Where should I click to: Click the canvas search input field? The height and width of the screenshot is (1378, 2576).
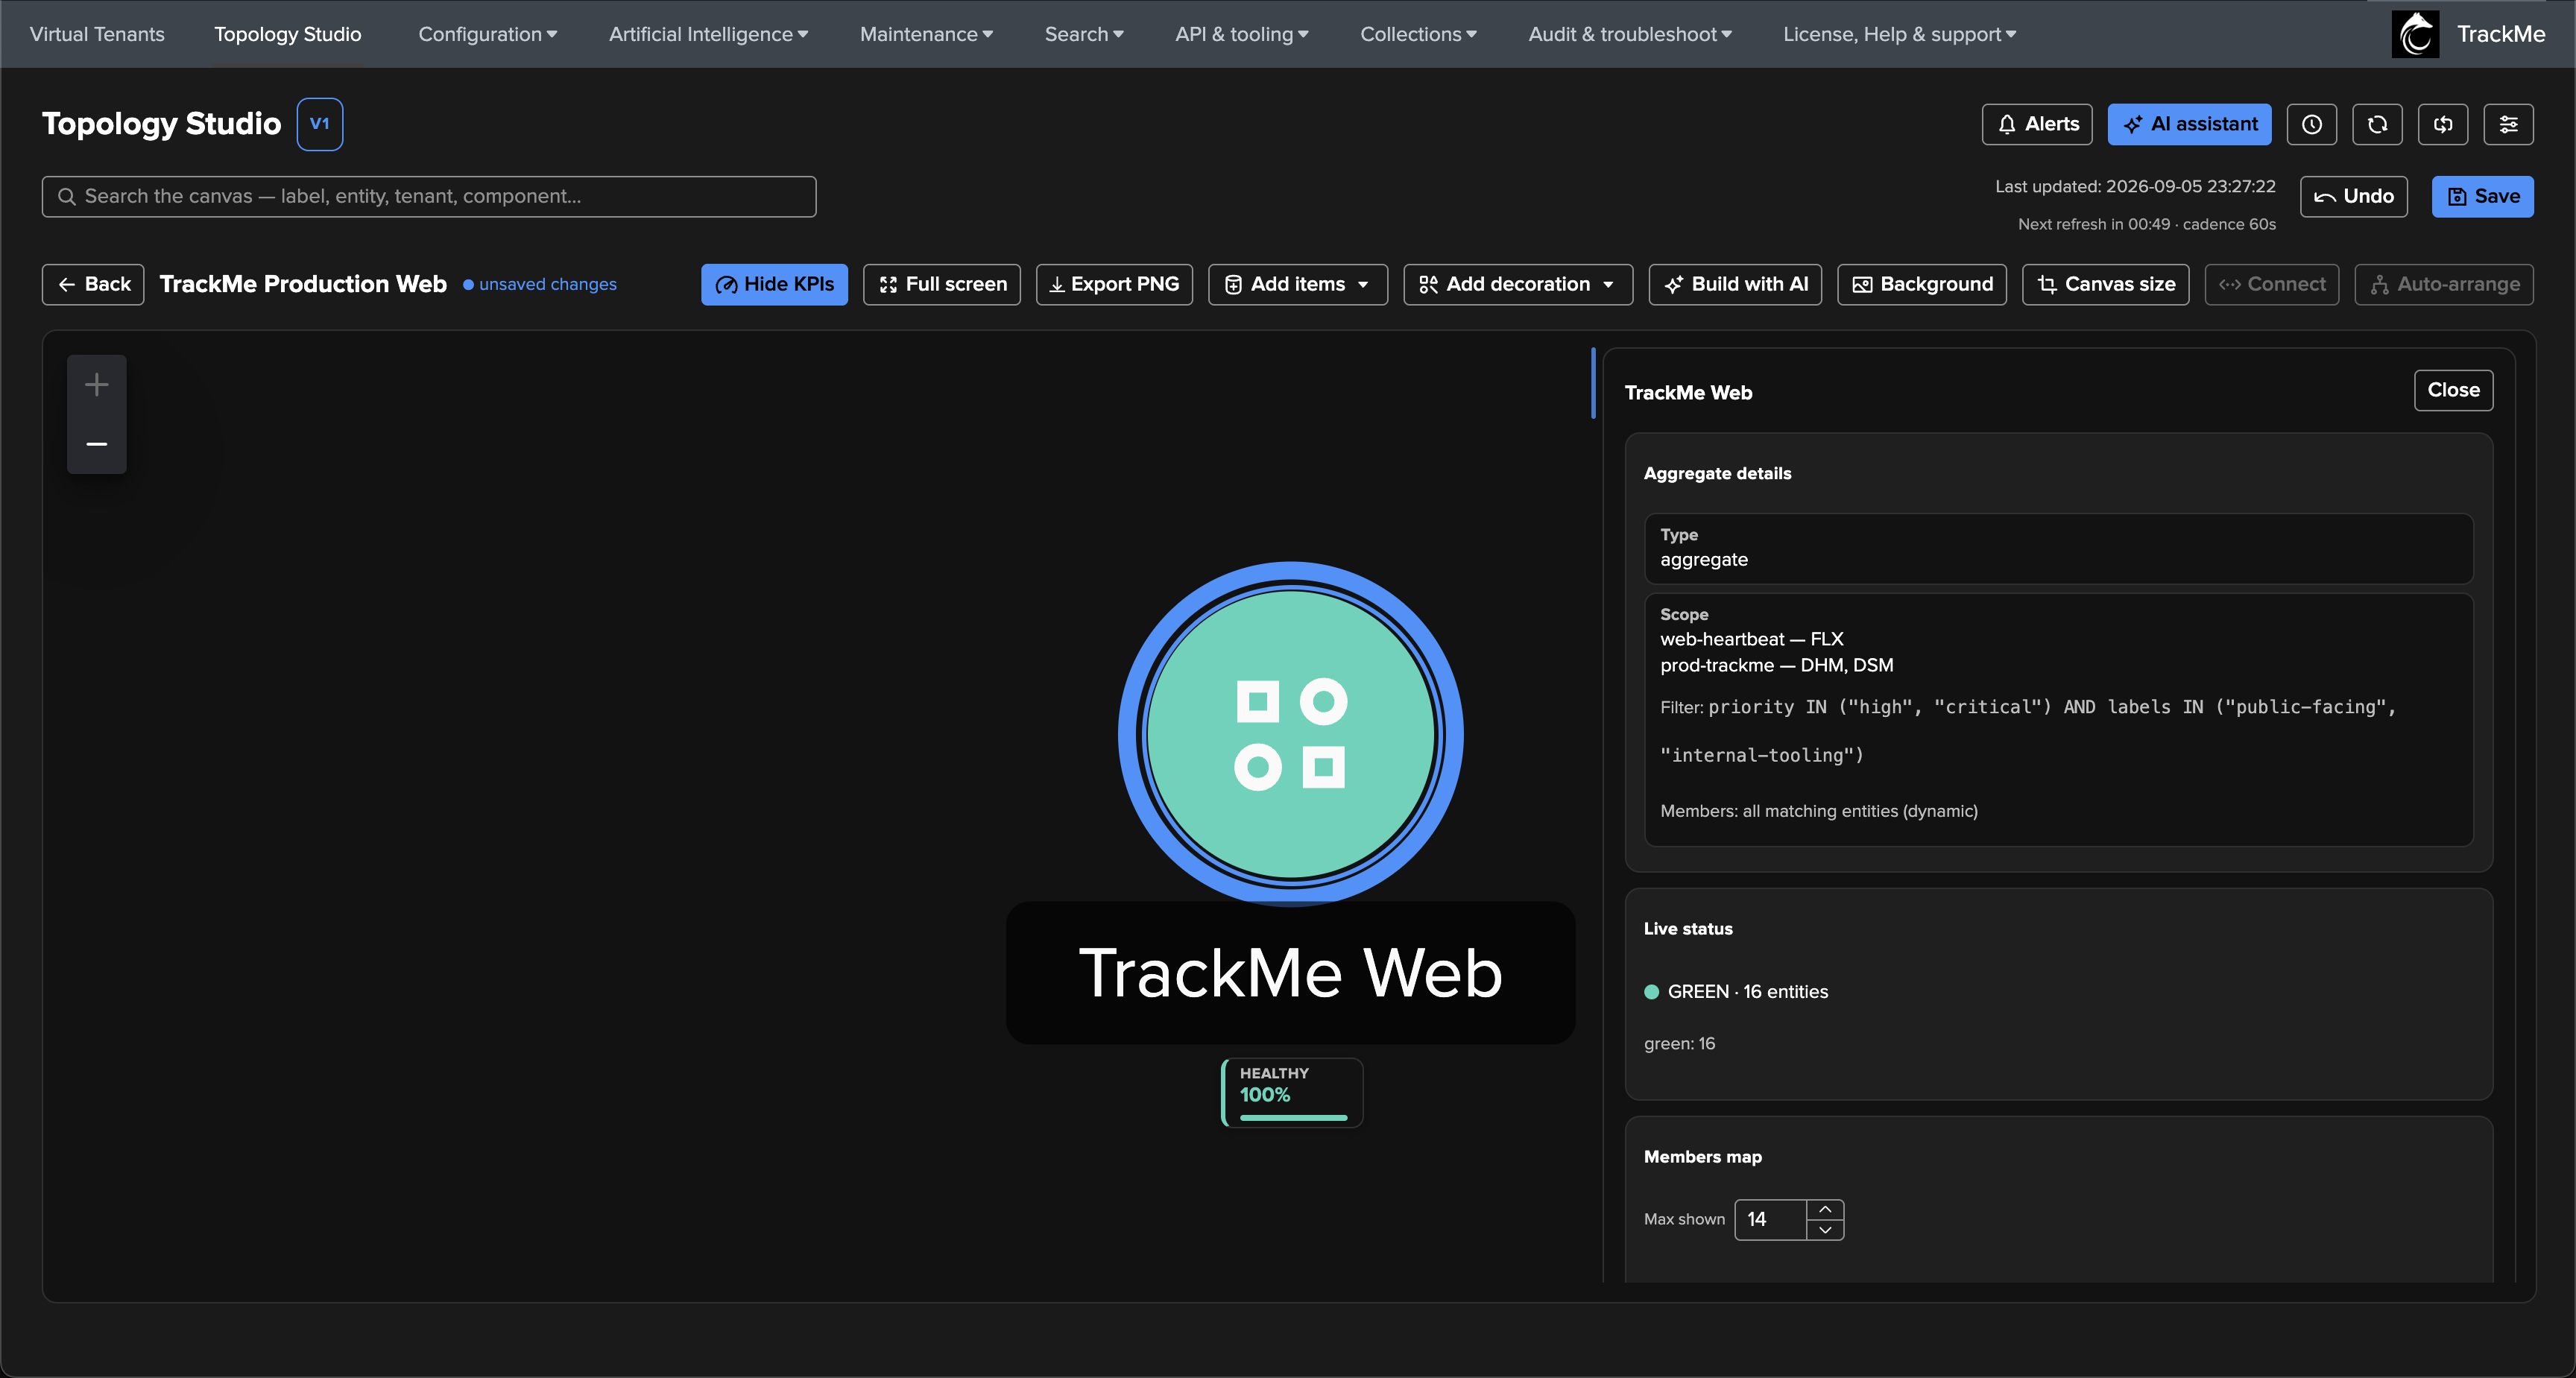coord(429,196)
